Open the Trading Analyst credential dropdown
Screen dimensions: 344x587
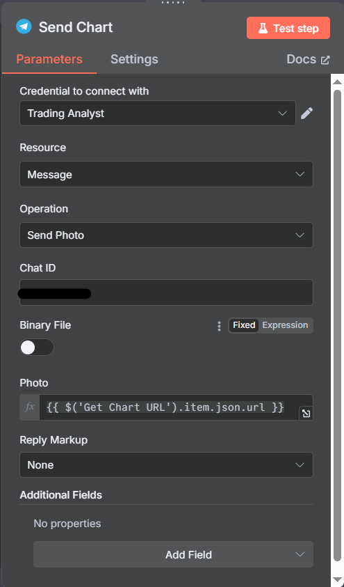[158, 113]
